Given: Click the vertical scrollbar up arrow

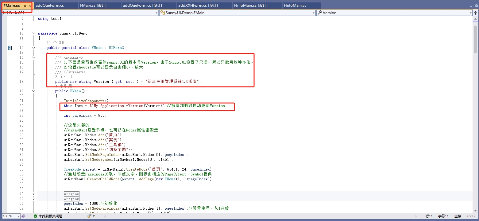Looking at the screenshot, I should 476,18.
